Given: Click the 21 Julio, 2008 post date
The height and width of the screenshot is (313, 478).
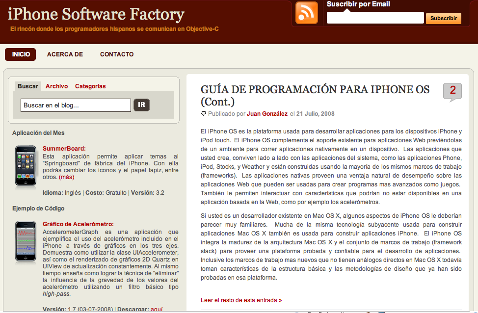Looking at the screenshot, I should 315,114.
